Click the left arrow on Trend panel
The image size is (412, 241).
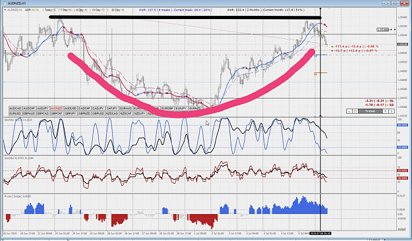click(385, 111)
